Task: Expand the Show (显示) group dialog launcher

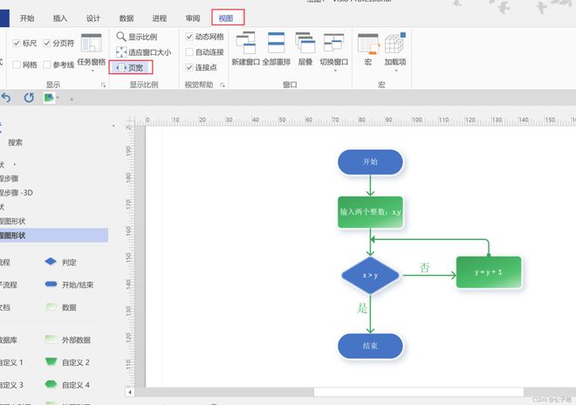Action: 103,85
